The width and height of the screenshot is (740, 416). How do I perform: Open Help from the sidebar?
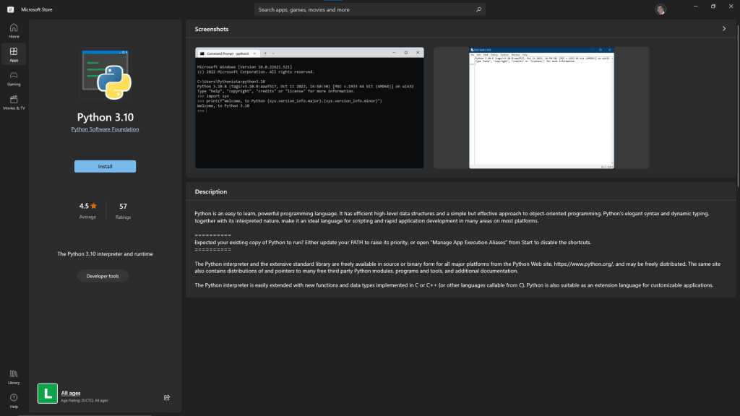(13, 399)
